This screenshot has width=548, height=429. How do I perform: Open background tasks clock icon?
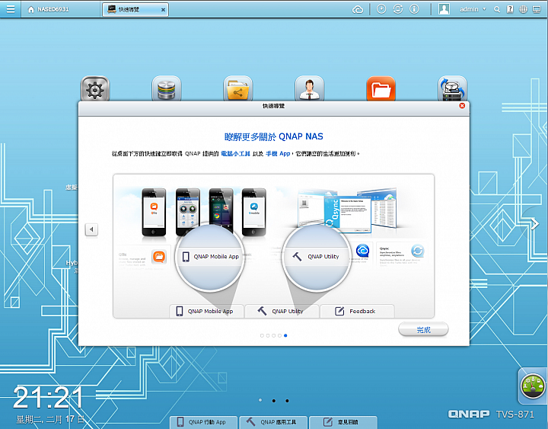[381, 9]
